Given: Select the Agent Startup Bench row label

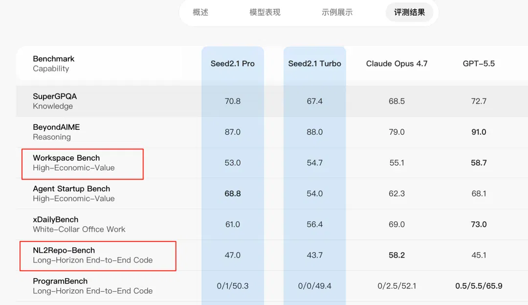Looking at the screenshot, I should point(71,189).
